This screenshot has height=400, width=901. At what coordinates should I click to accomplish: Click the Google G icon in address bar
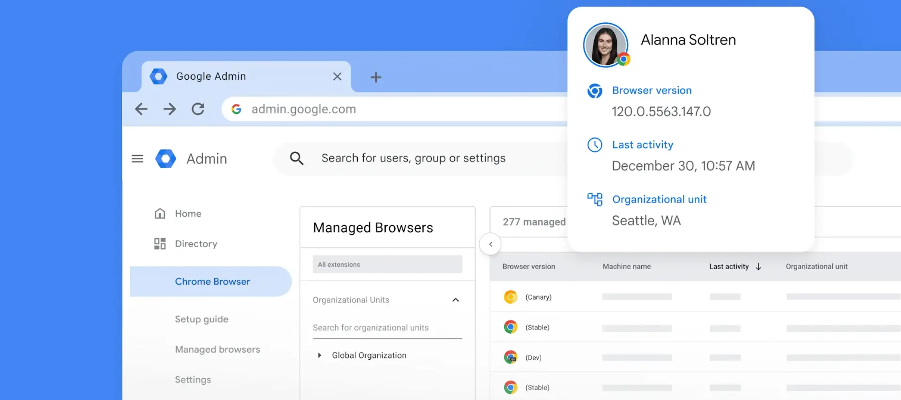pyautogui.click(x=236, y=109)
